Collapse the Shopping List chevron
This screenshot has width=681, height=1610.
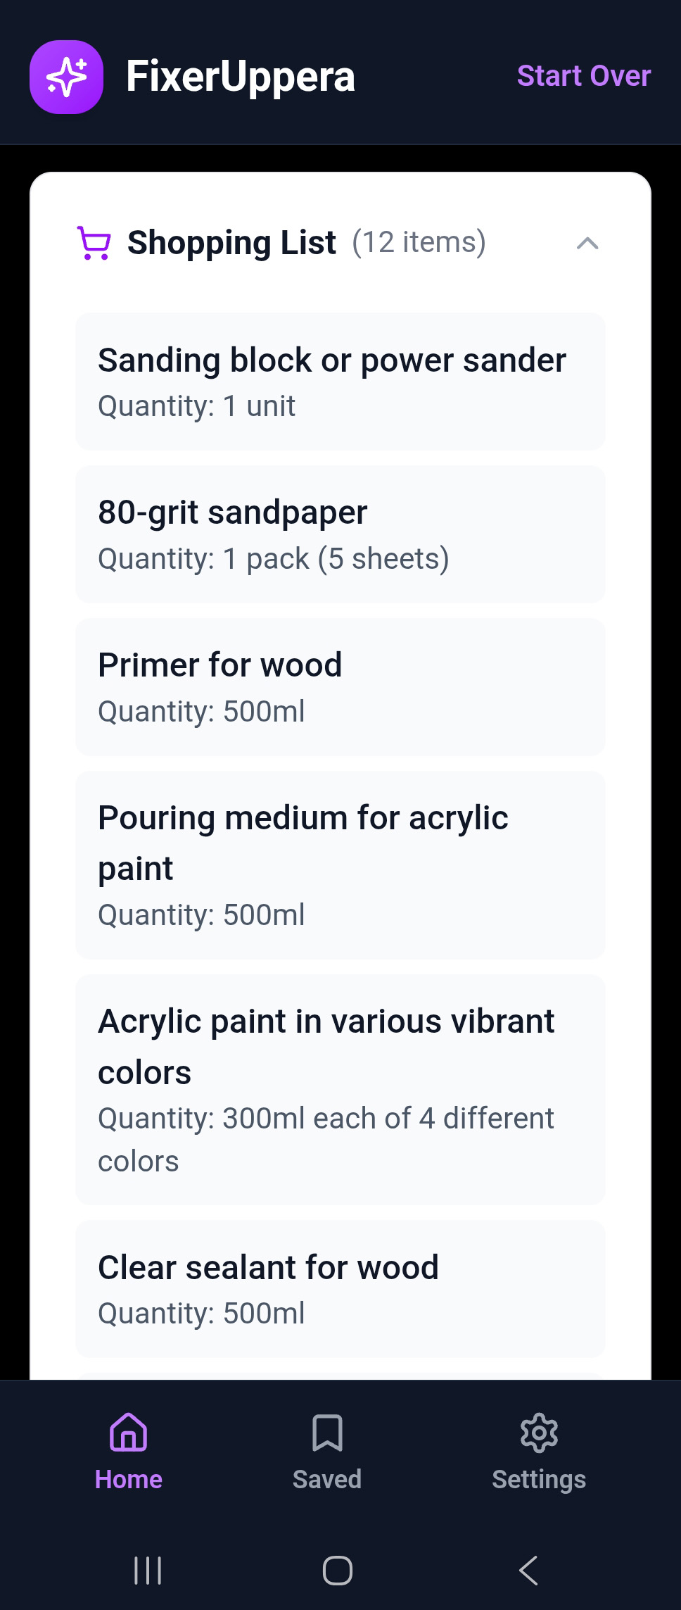tap(587, 244)
